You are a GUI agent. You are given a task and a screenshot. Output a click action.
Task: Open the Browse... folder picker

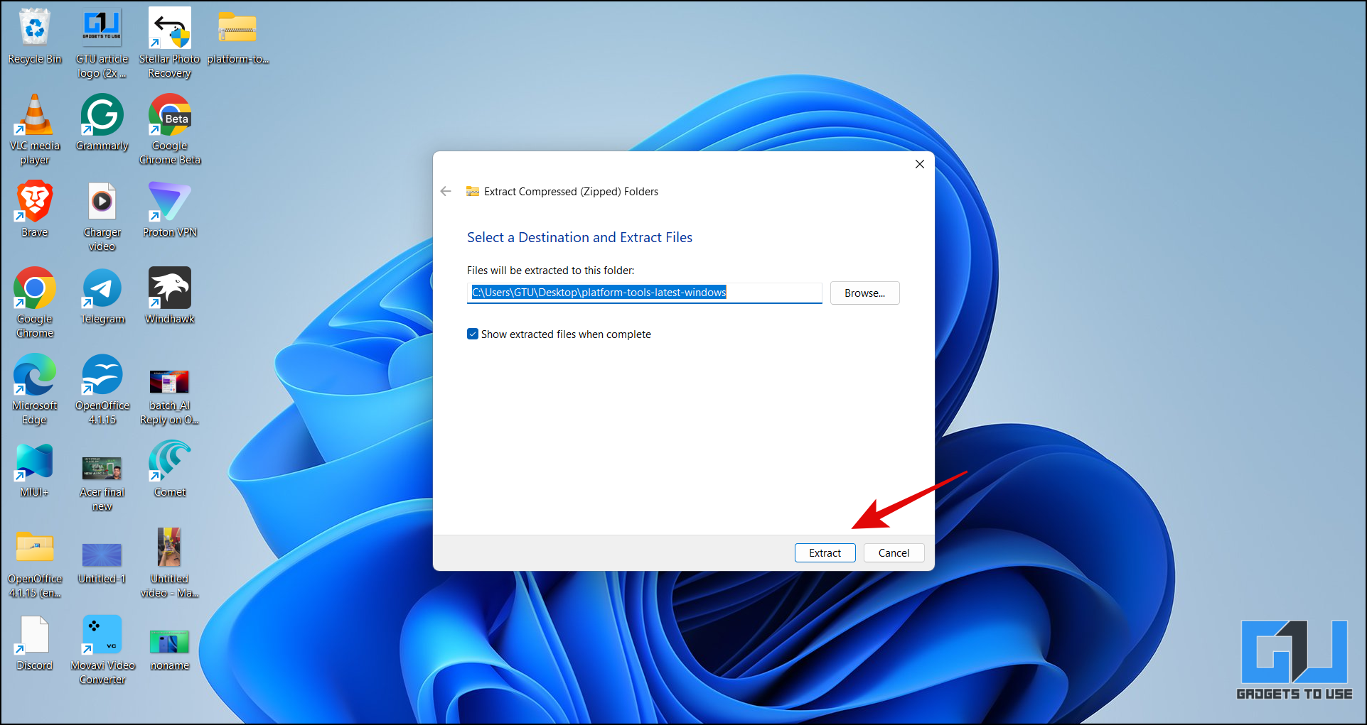tap(864, 293)
